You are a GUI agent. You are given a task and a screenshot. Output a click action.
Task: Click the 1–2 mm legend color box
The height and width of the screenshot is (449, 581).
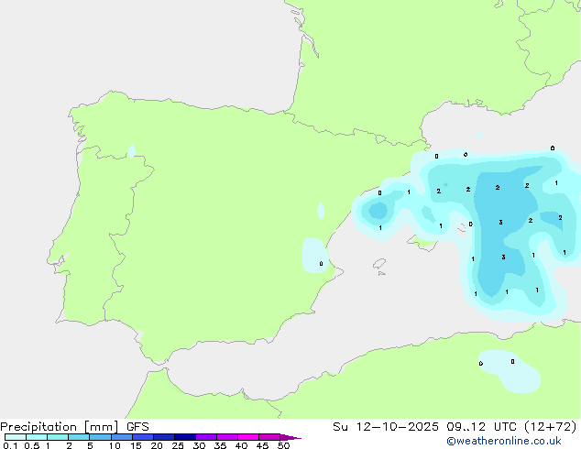click(58, 437)
